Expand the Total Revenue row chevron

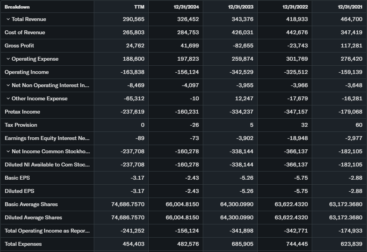click(8, 19)
